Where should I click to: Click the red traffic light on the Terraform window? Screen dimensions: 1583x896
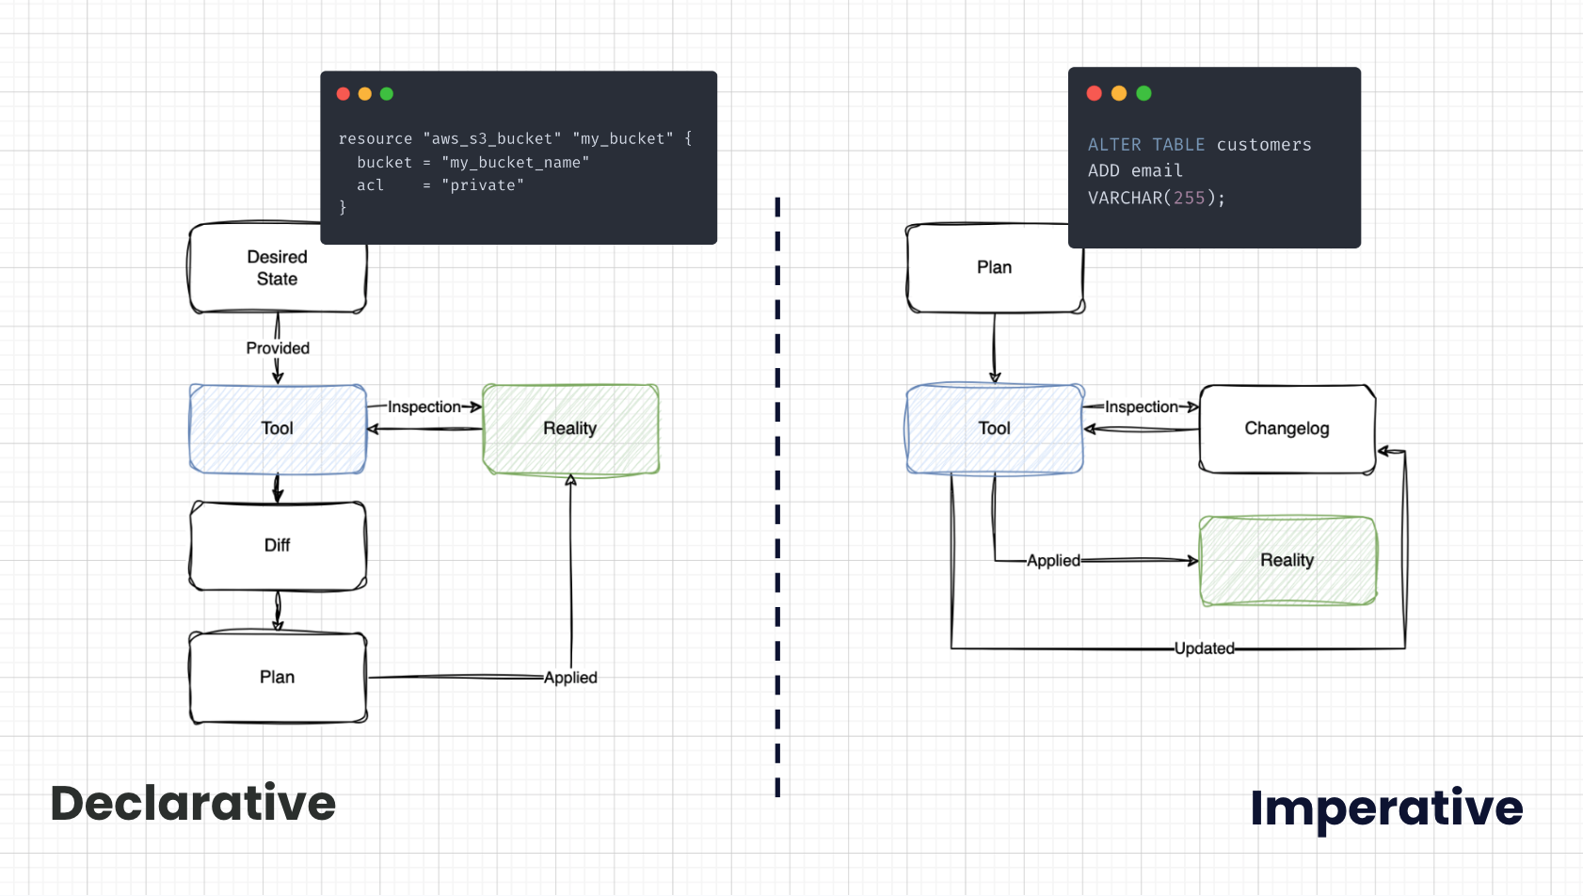point(343,93)
